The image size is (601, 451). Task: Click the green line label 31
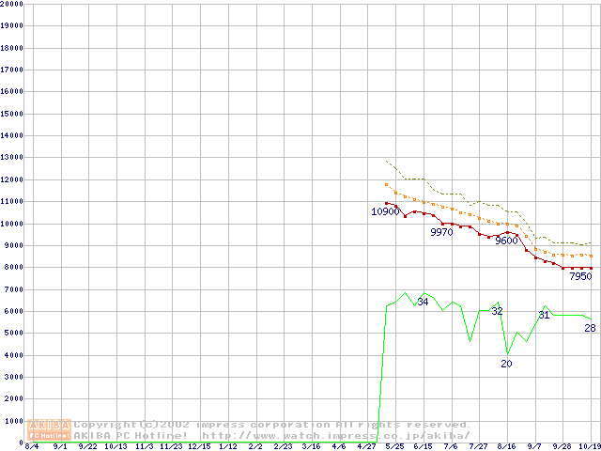pyautogui.click(x=544, y=315)
